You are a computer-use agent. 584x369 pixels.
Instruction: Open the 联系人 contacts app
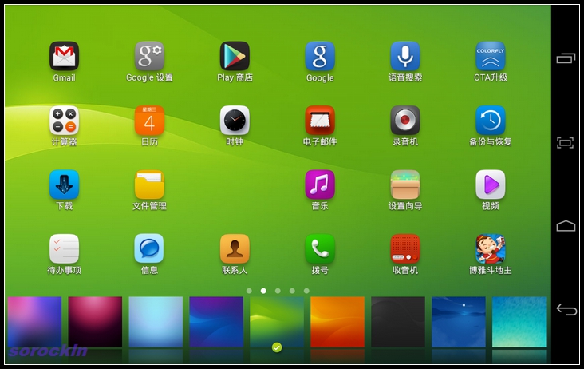point(235,248)
